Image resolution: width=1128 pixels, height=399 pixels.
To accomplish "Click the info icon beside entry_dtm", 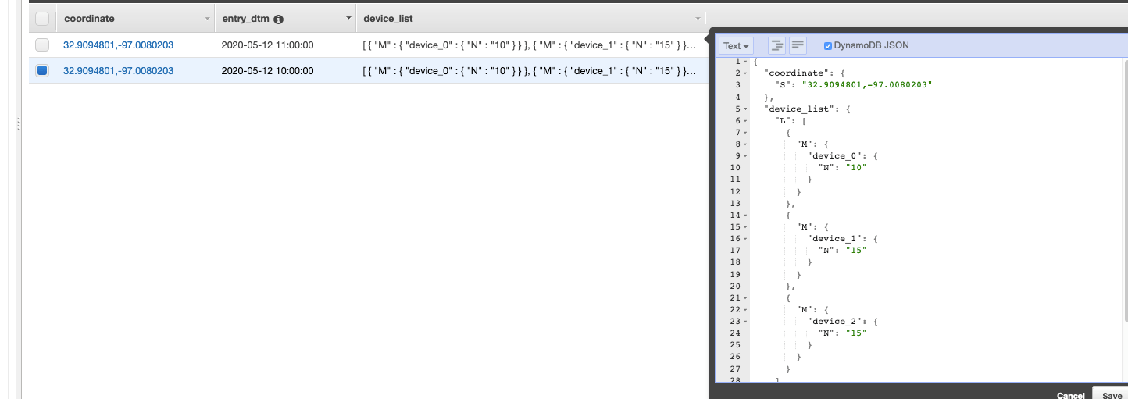I will click(279, 19).
